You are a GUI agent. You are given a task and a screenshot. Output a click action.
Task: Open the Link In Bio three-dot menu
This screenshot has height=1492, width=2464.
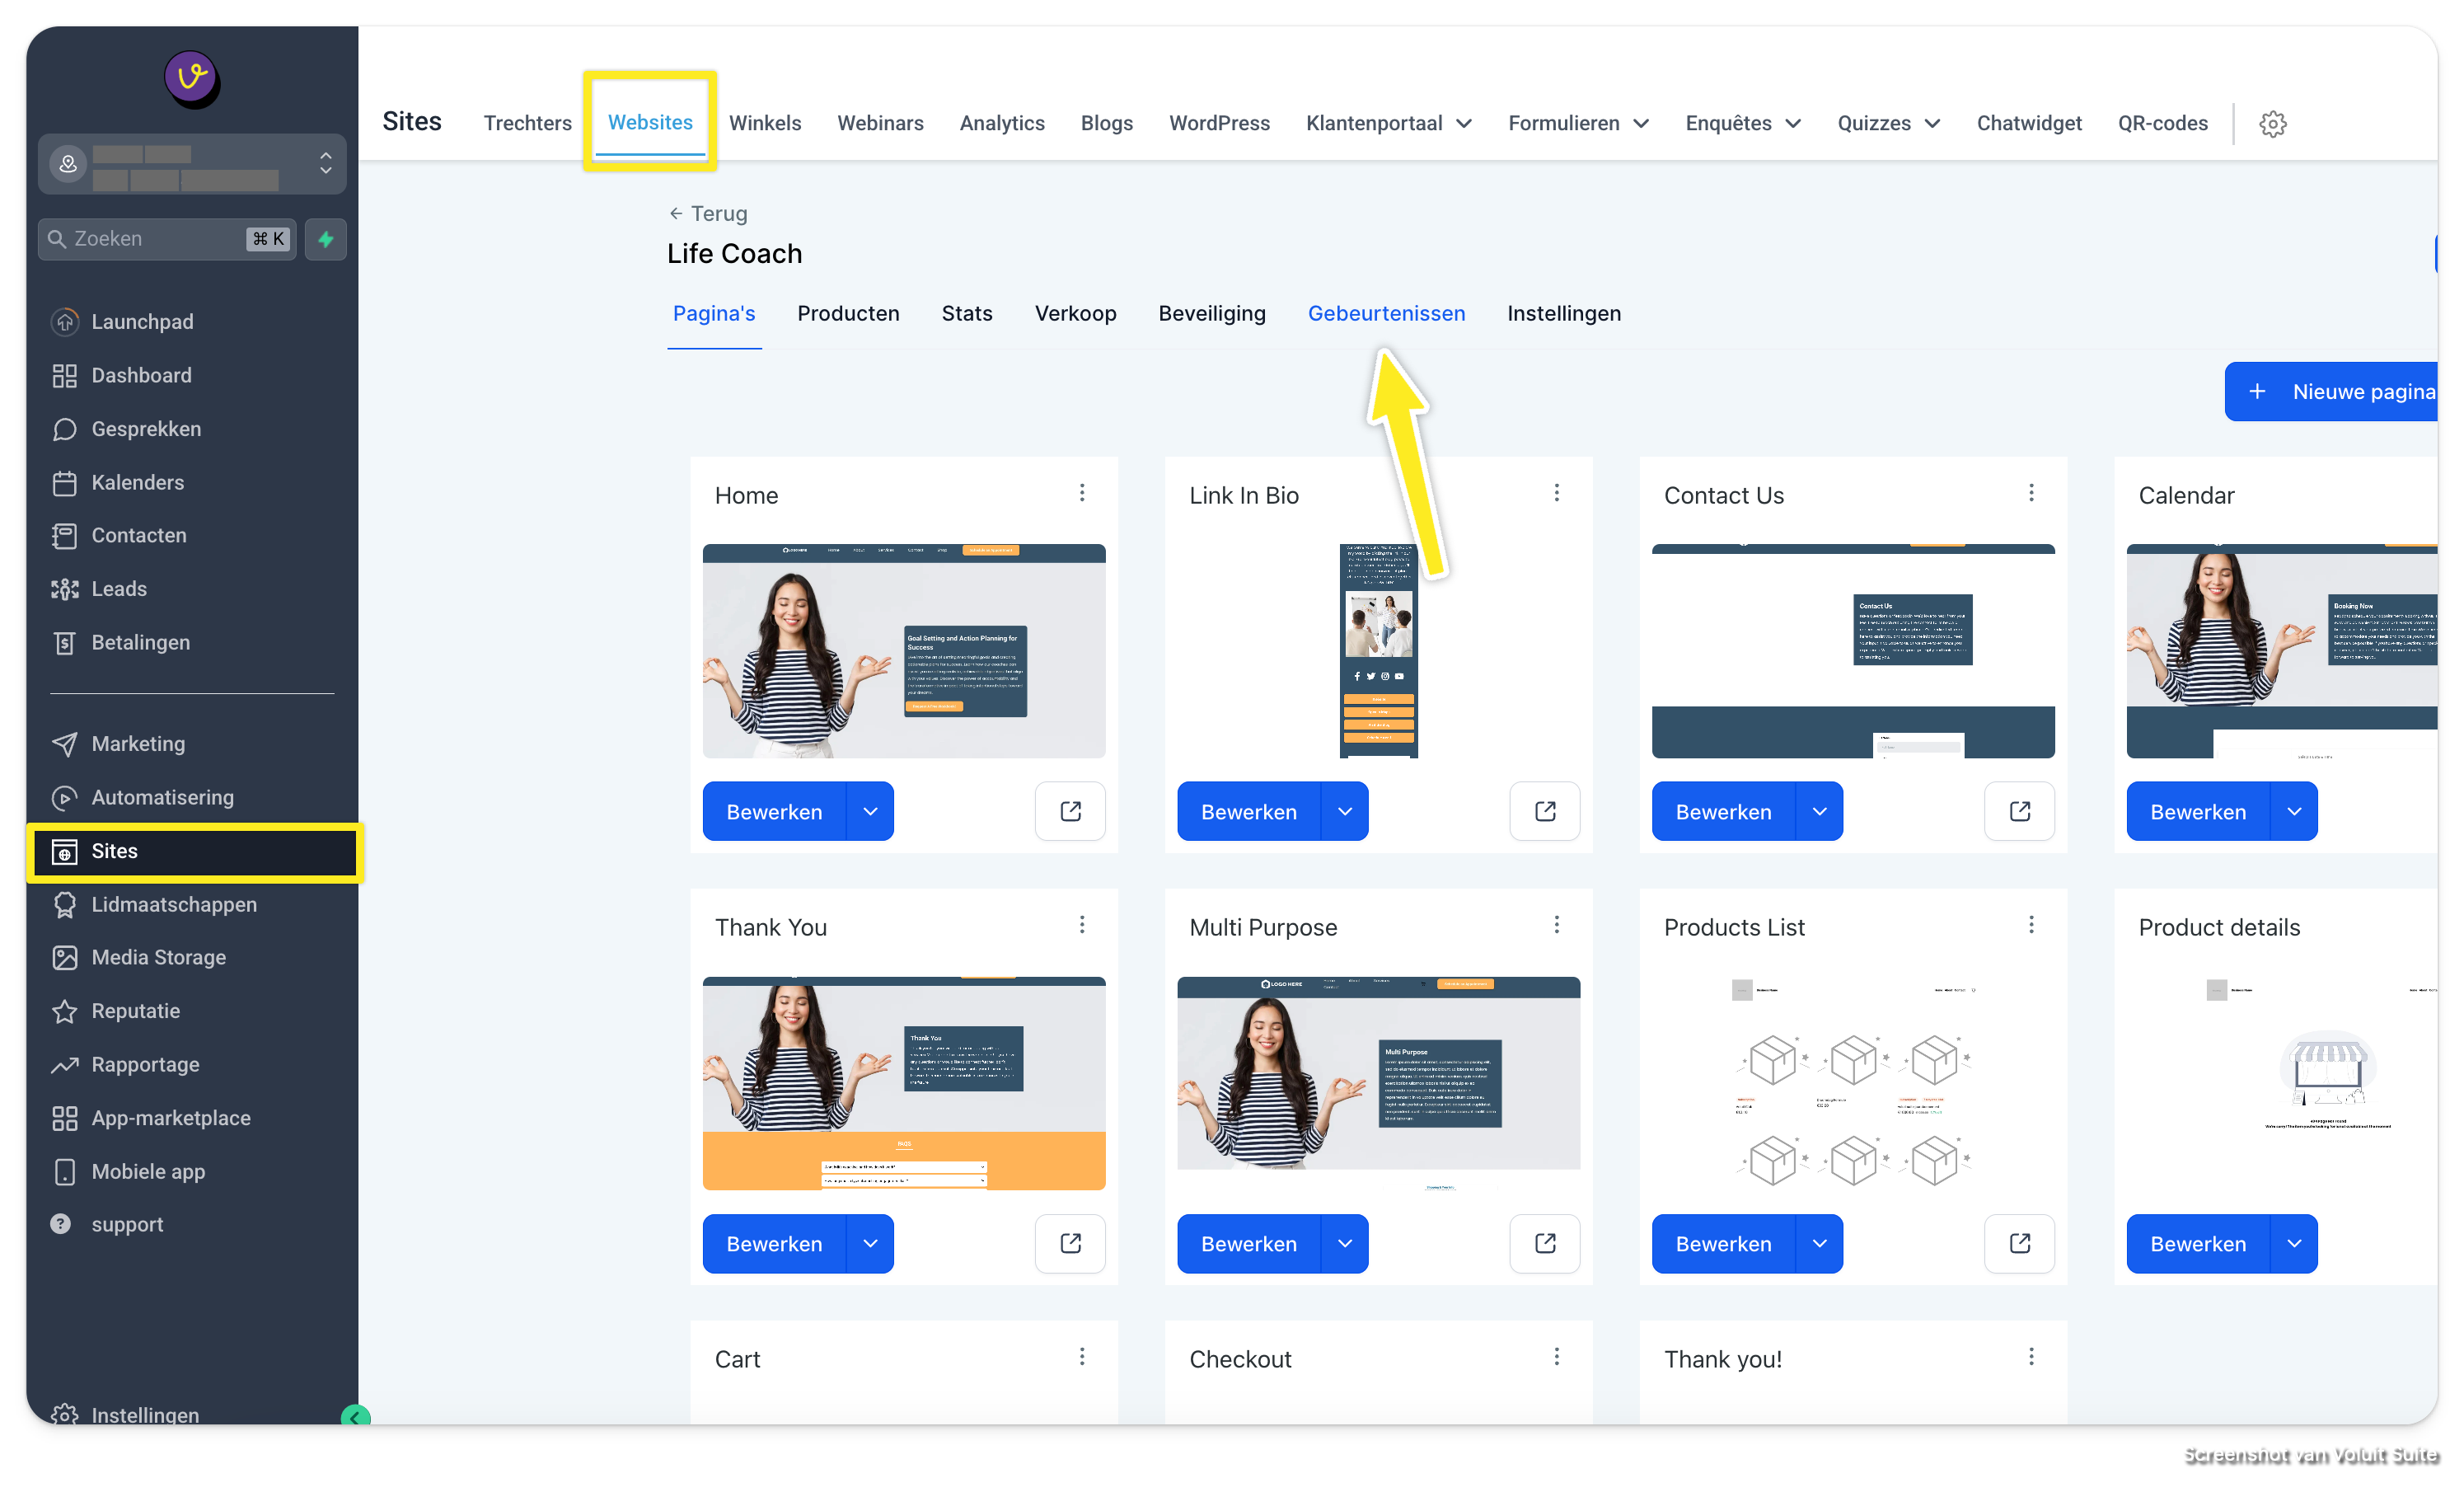(x=1556, y=493)
